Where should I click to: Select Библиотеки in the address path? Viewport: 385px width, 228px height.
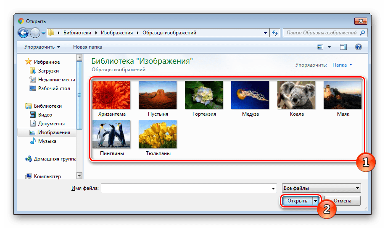(77, 33)
